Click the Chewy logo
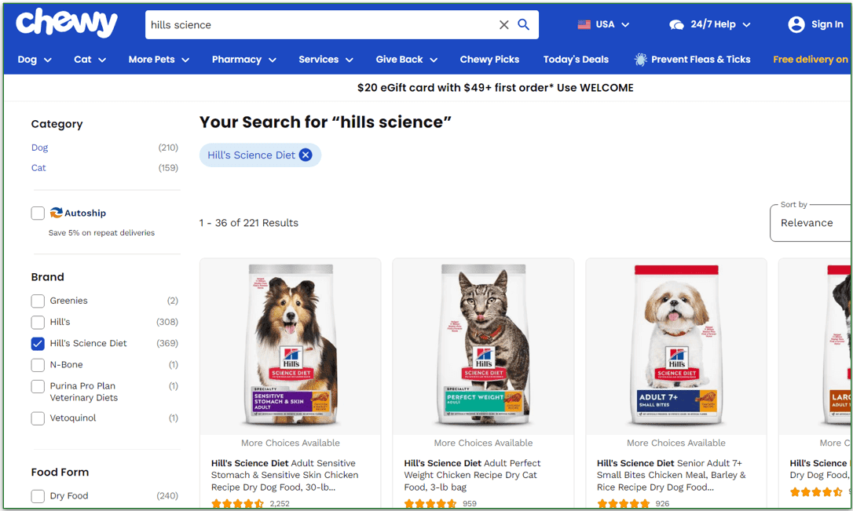853x511 pixels. point(66,24)
